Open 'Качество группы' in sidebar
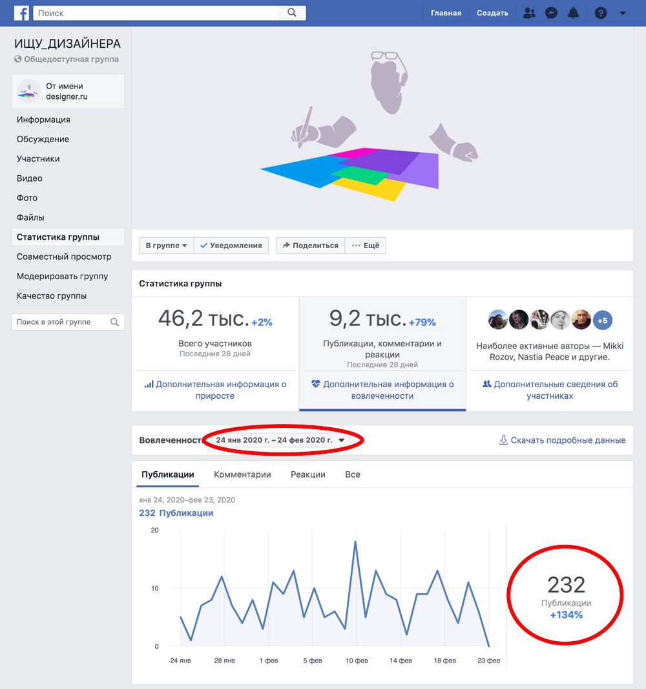The width and height of the screenshot is (646, 689). tap(52, 296)
